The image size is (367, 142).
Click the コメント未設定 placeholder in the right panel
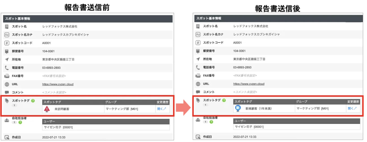click(x=245, y=92)
